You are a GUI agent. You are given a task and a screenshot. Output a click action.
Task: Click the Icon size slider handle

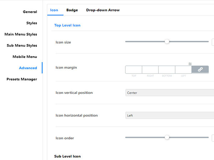[x=167, y=42]
